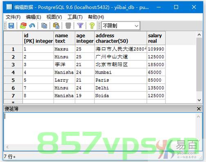The height and width of the screenshot is (162, 206).
Task: Select row header 6
Action: pyautogui.click(x=13, y=88)
